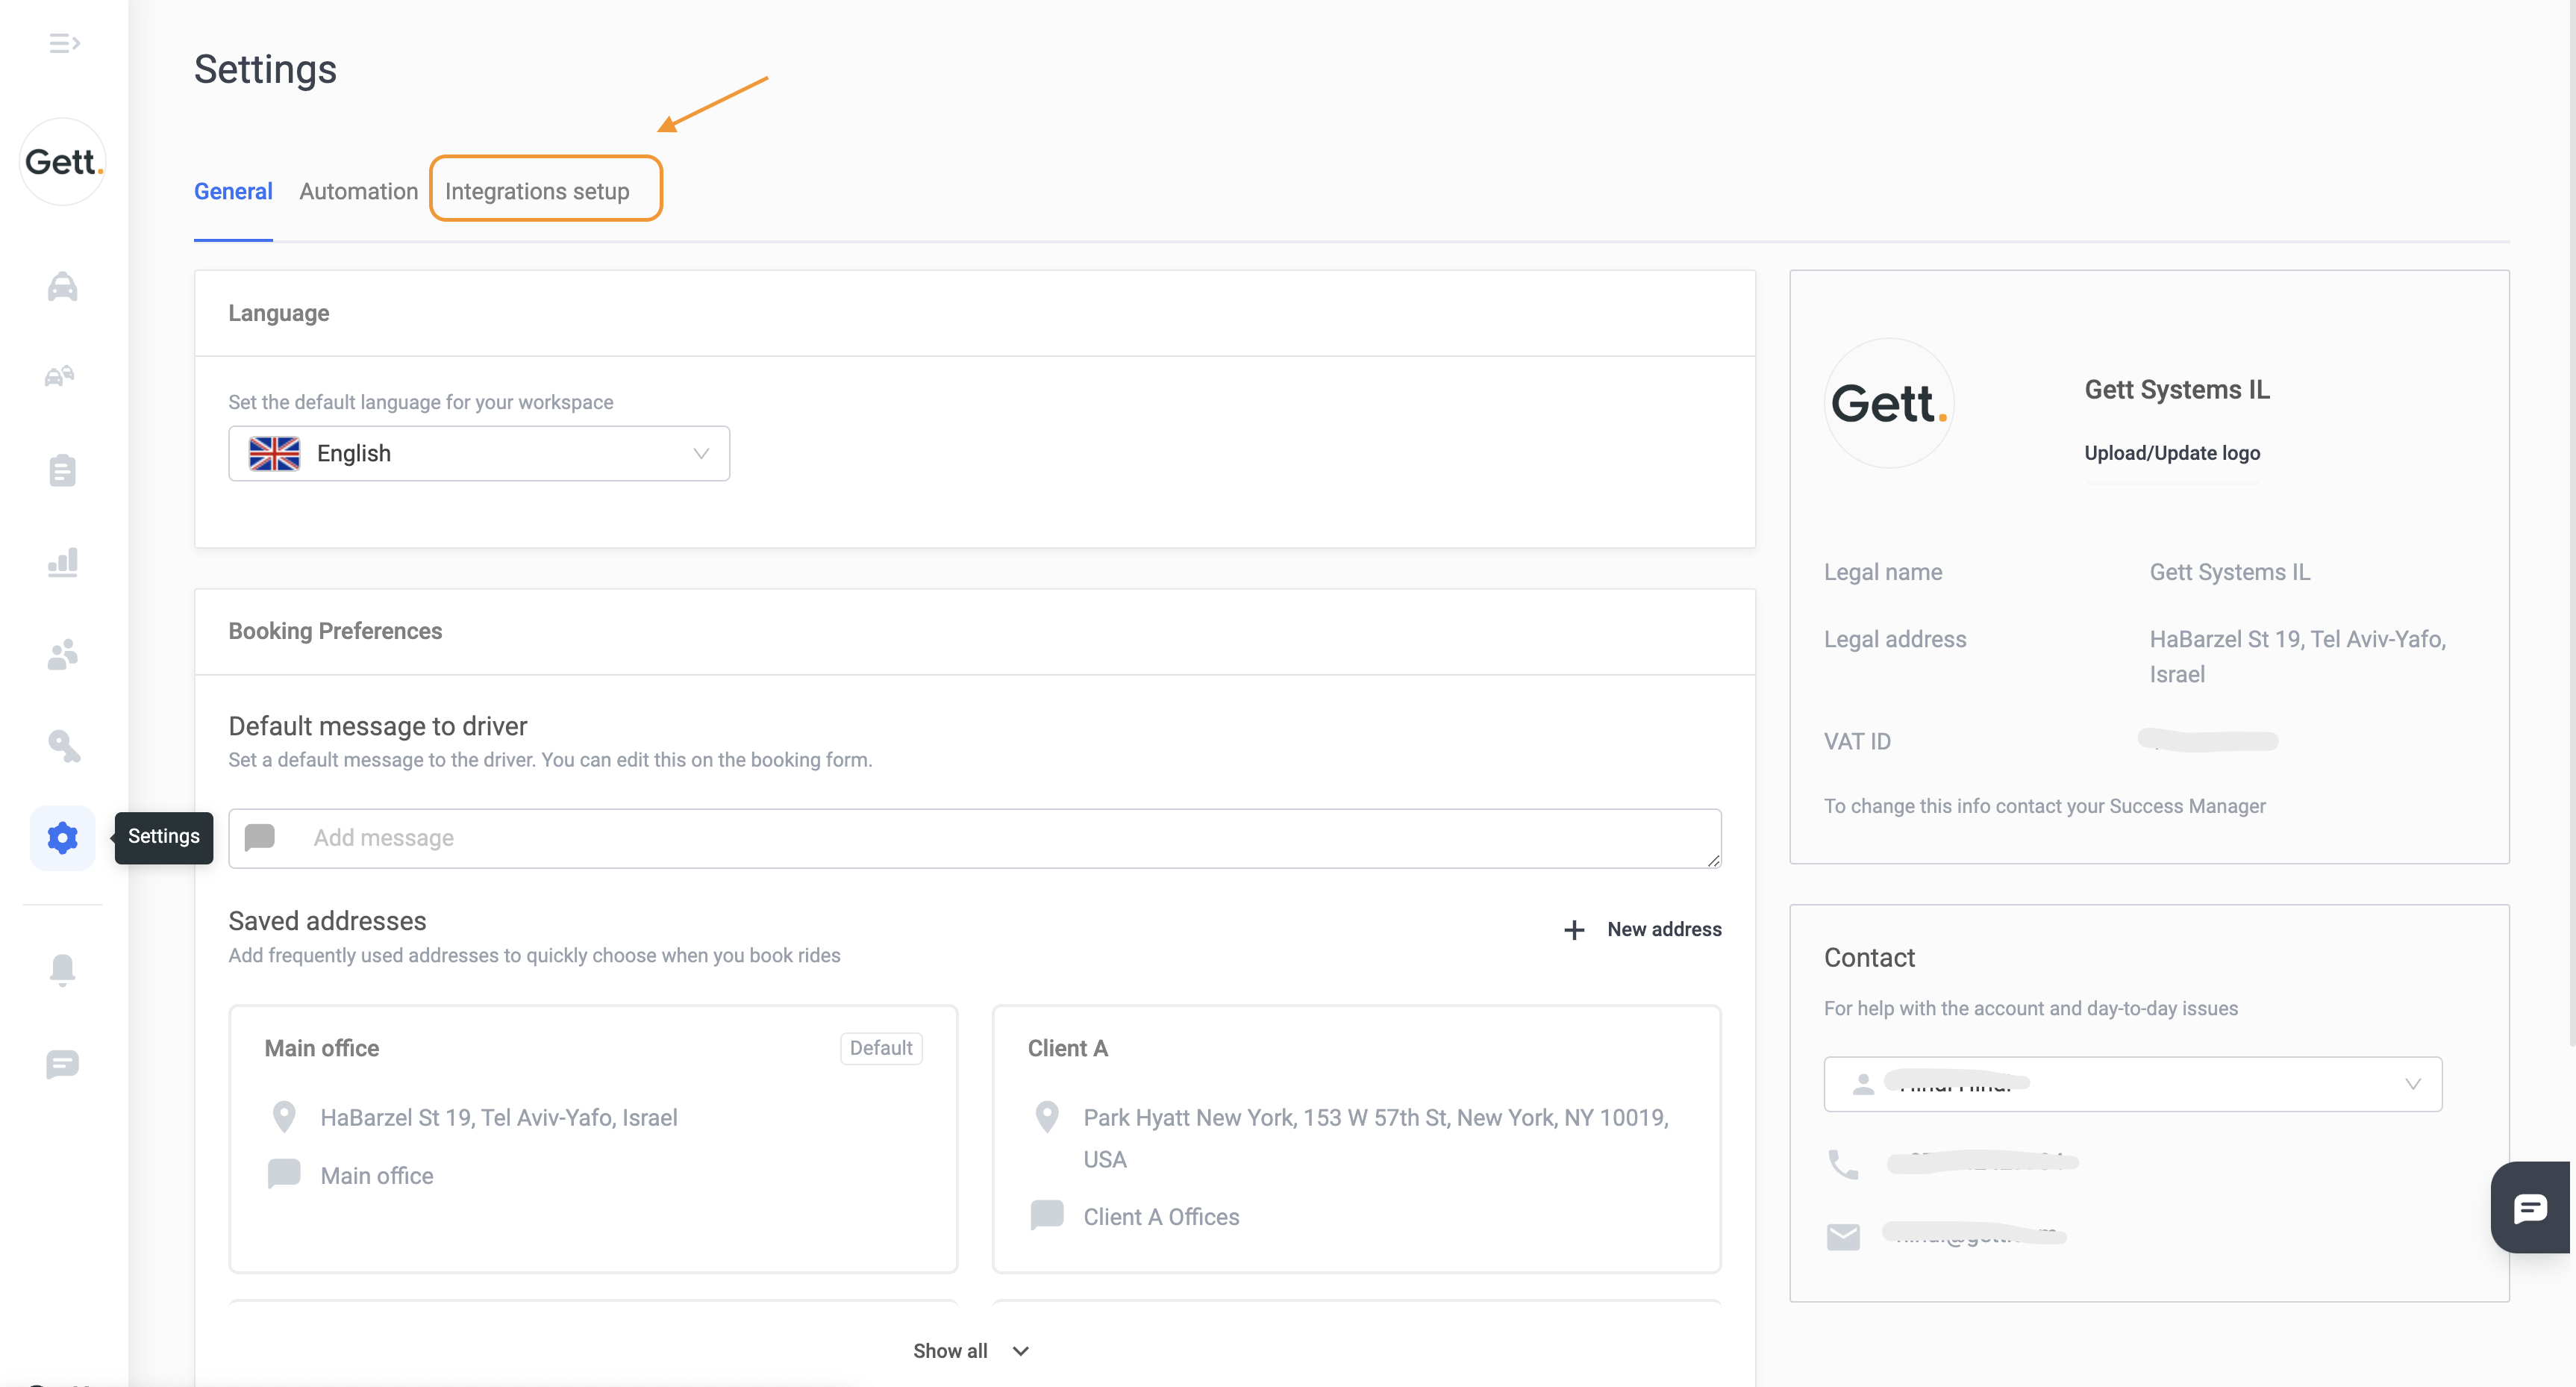Open the floating chat widget button
The image size is (2576, 1387).
click(x=2530, y=1207)
